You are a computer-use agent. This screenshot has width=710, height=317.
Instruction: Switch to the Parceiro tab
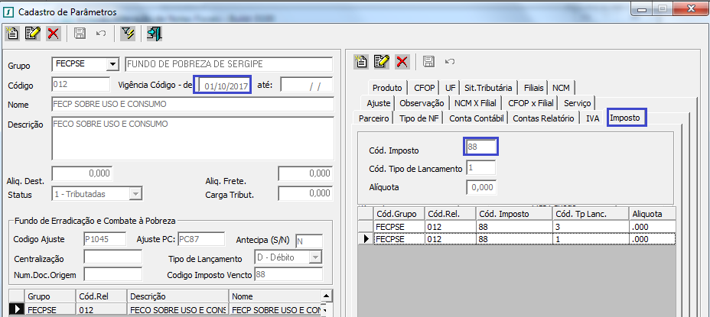[x=373, y=118]
